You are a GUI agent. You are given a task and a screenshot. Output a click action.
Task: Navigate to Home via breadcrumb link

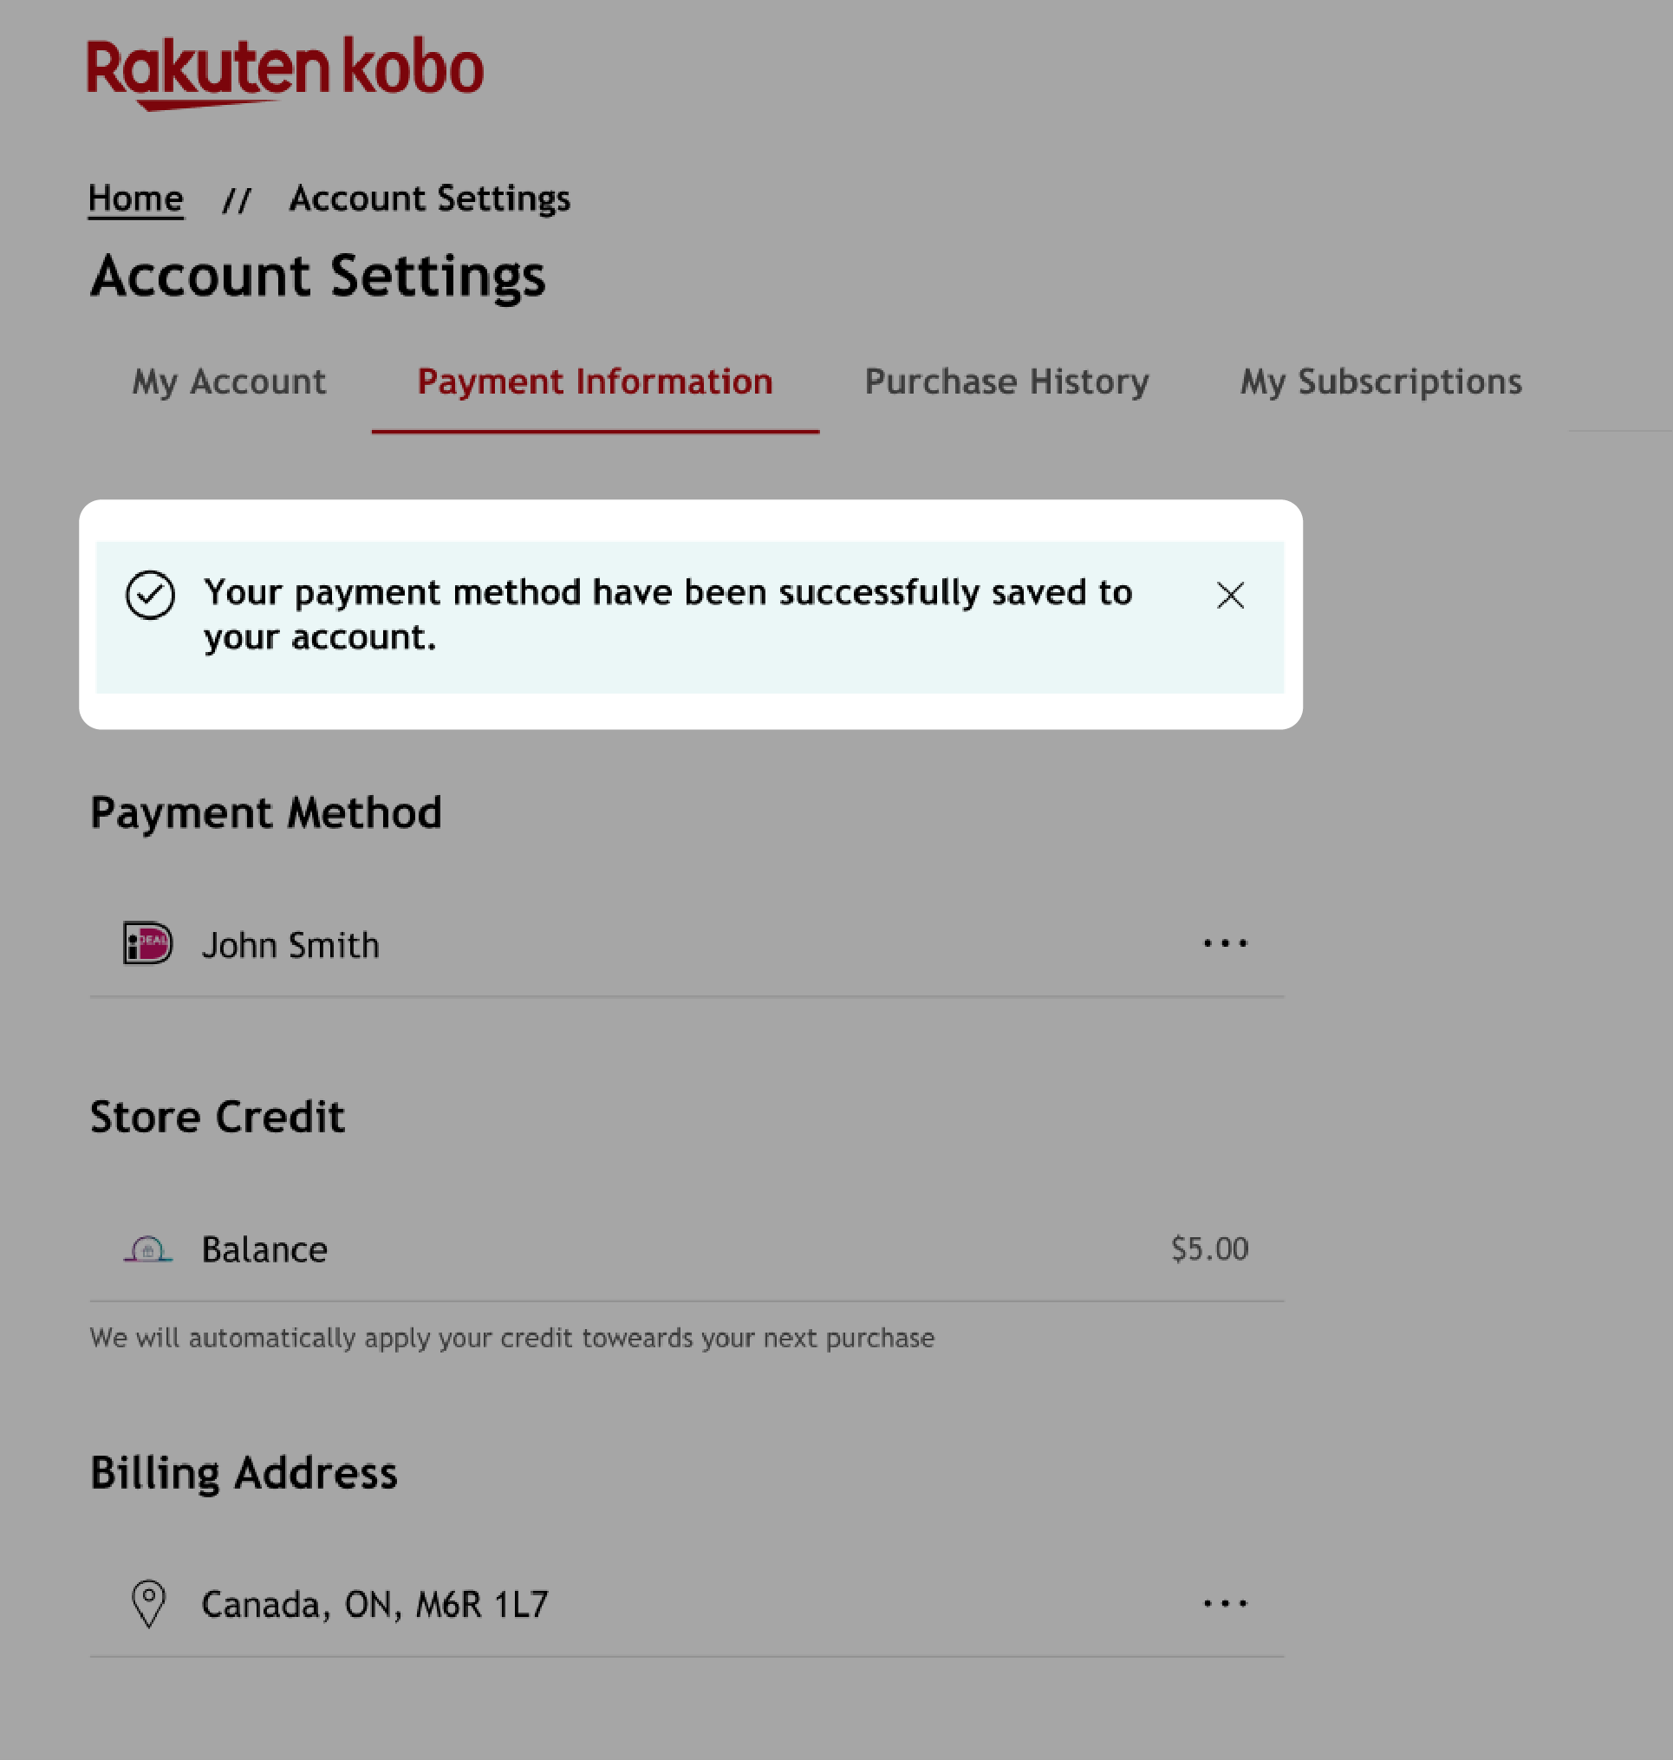pyautogui.click(x=137, y=198)
